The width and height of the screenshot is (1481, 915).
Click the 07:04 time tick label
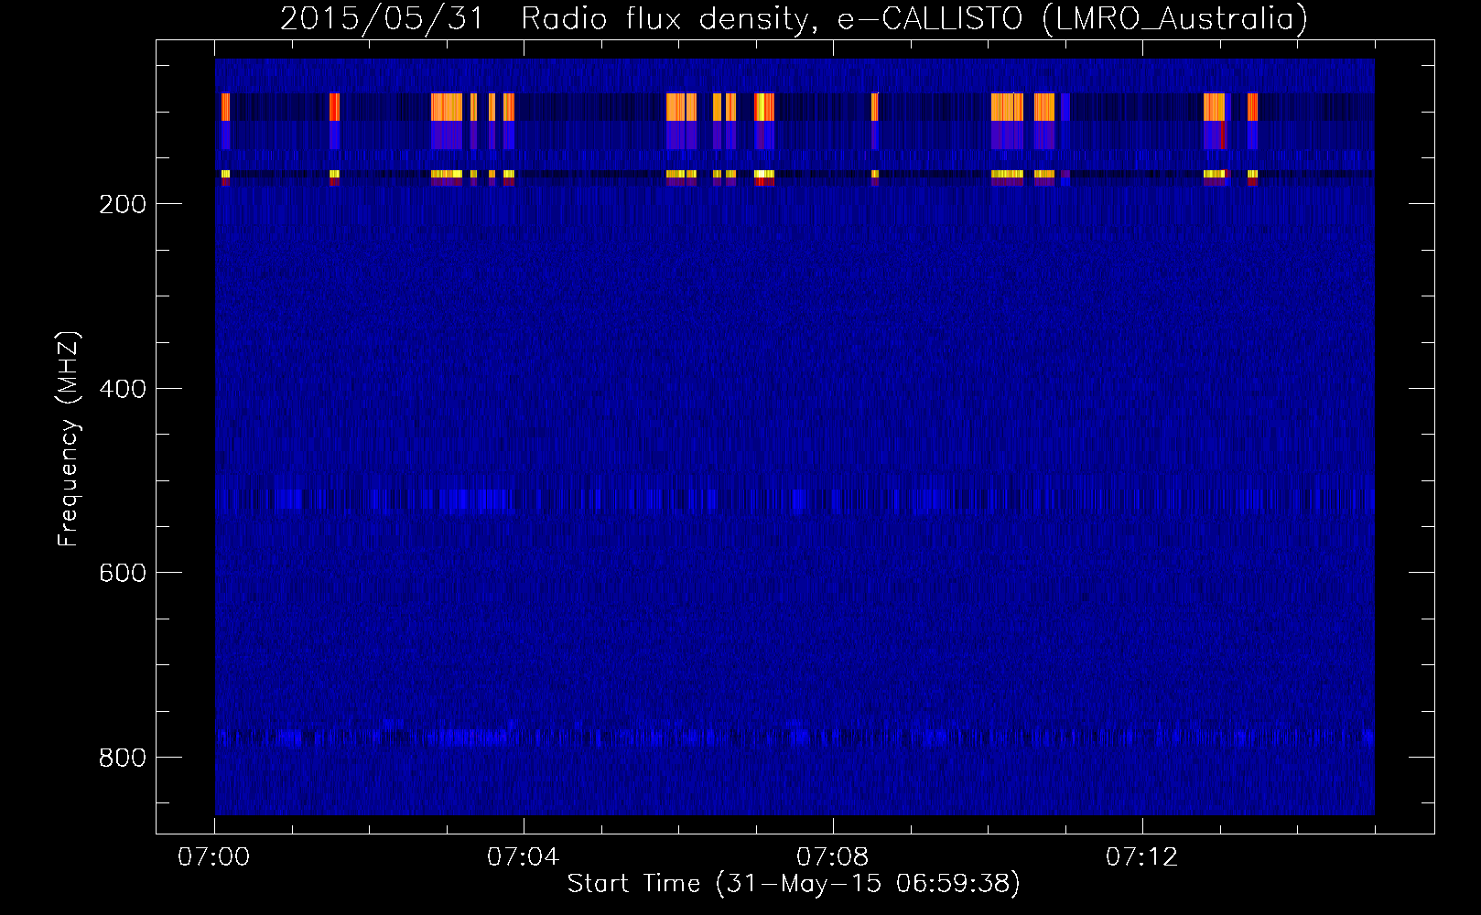click(524, 856)
